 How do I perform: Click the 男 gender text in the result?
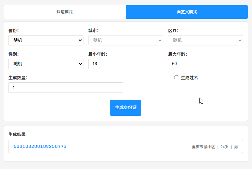point(236,147)
